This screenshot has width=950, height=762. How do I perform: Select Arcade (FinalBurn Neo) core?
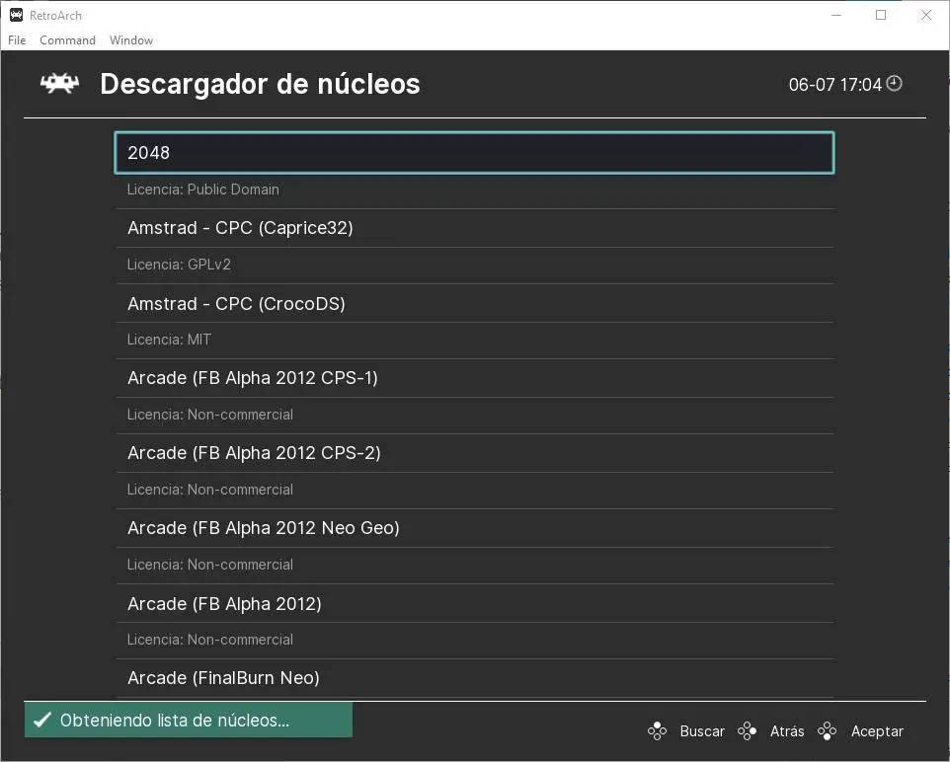click(474, 678)
